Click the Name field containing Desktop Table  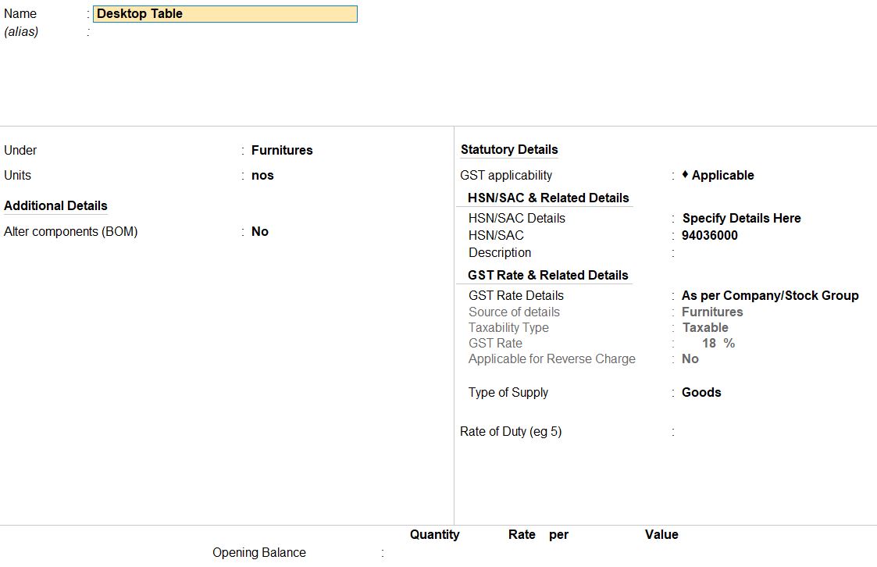(x=225, y=14)
